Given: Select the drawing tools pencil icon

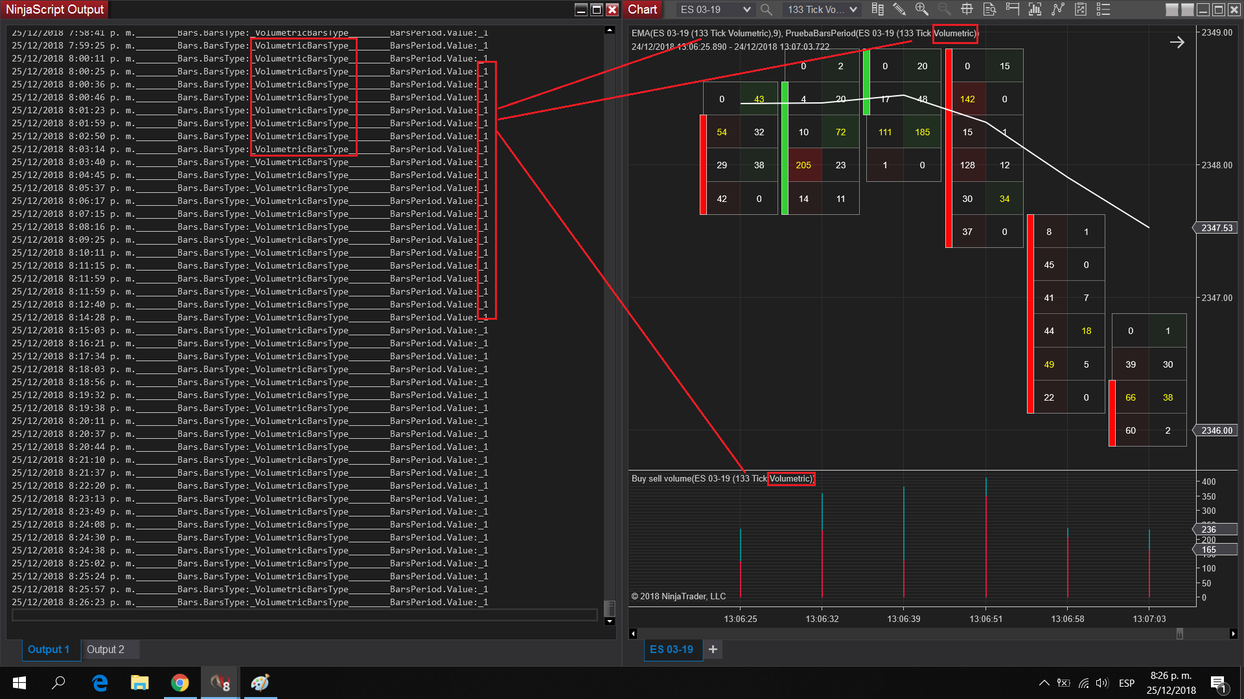Looking at the screenshot, I should point(899,10).
